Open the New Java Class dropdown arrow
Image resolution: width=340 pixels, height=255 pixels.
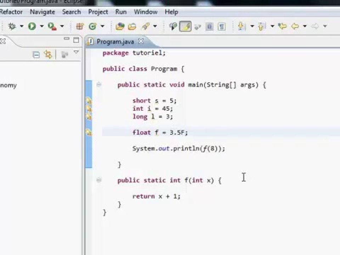(102, 26)
